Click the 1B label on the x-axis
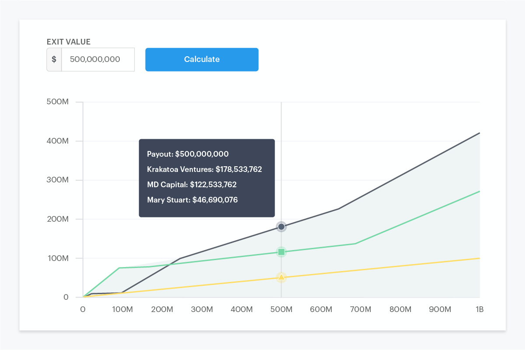The width and height of the screenshot is (525, 350). [479, 309]
